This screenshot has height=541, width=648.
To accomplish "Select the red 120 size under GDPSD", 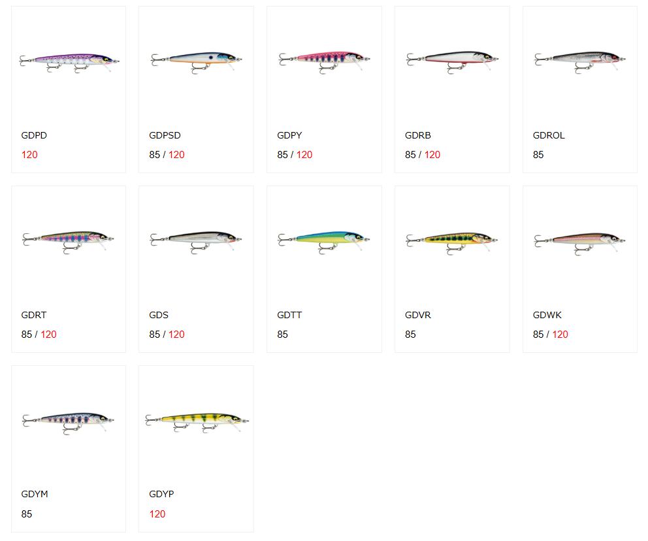I will coord(176,155).
